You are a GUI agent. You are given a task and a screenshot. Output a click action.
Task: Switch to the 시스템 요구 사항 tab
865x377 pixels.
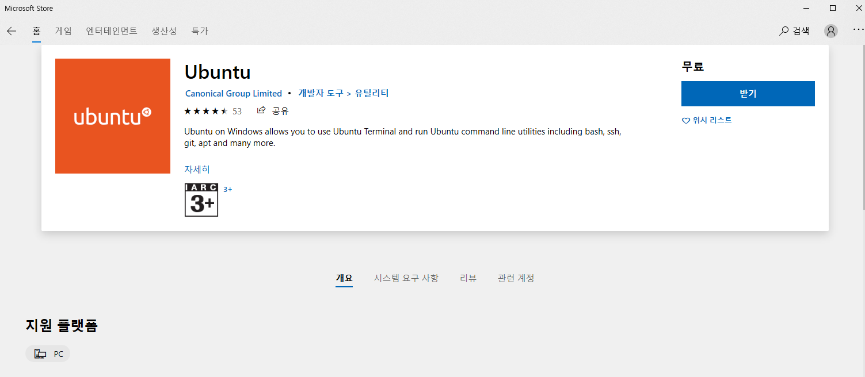tap(406, 278)
